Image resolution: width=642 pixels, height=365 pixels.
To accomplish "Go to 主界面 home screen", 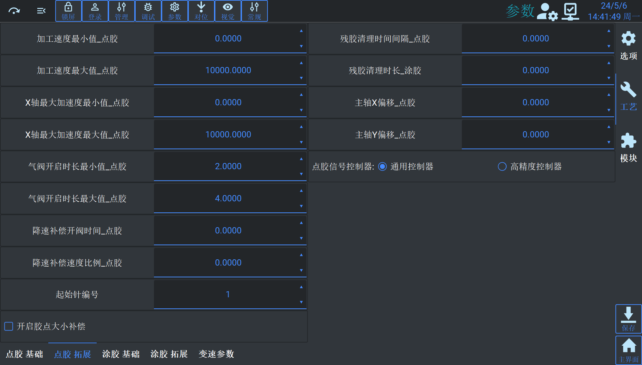I will [628, 350].
